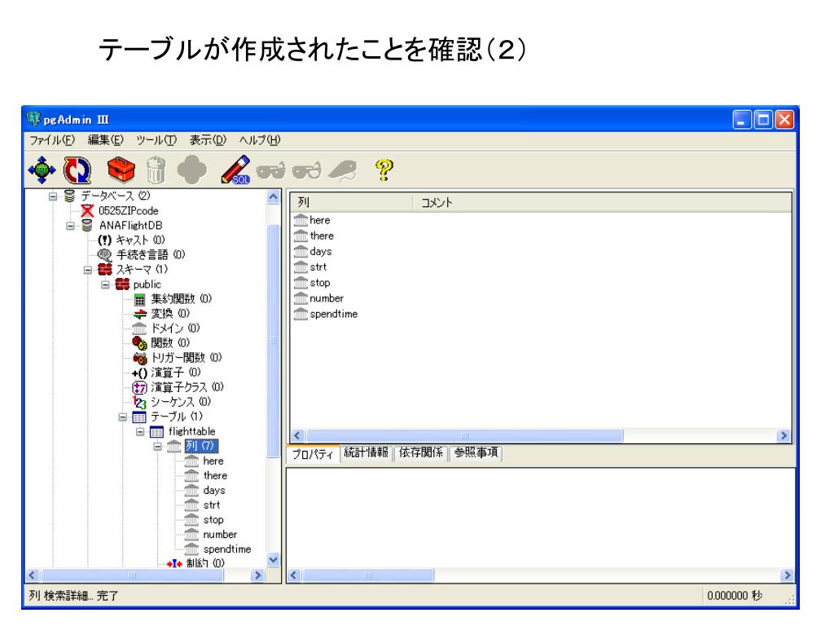This screenshot has height=626, width=834.
Task: Click the flighttable table icon
Action: (157, 432)
